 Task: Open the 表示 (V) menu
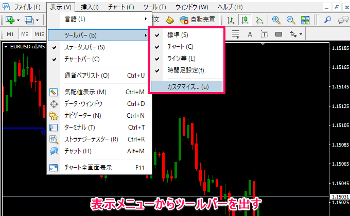(x=61, y=7)
